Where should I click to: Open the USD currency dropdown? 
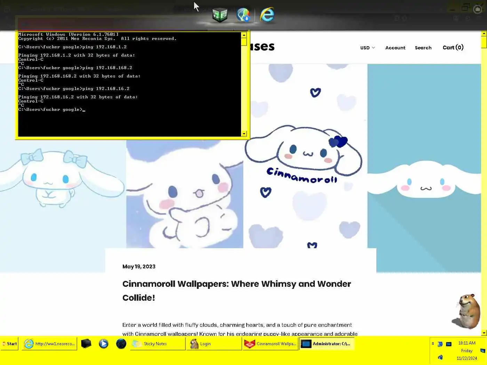(368, 48)
